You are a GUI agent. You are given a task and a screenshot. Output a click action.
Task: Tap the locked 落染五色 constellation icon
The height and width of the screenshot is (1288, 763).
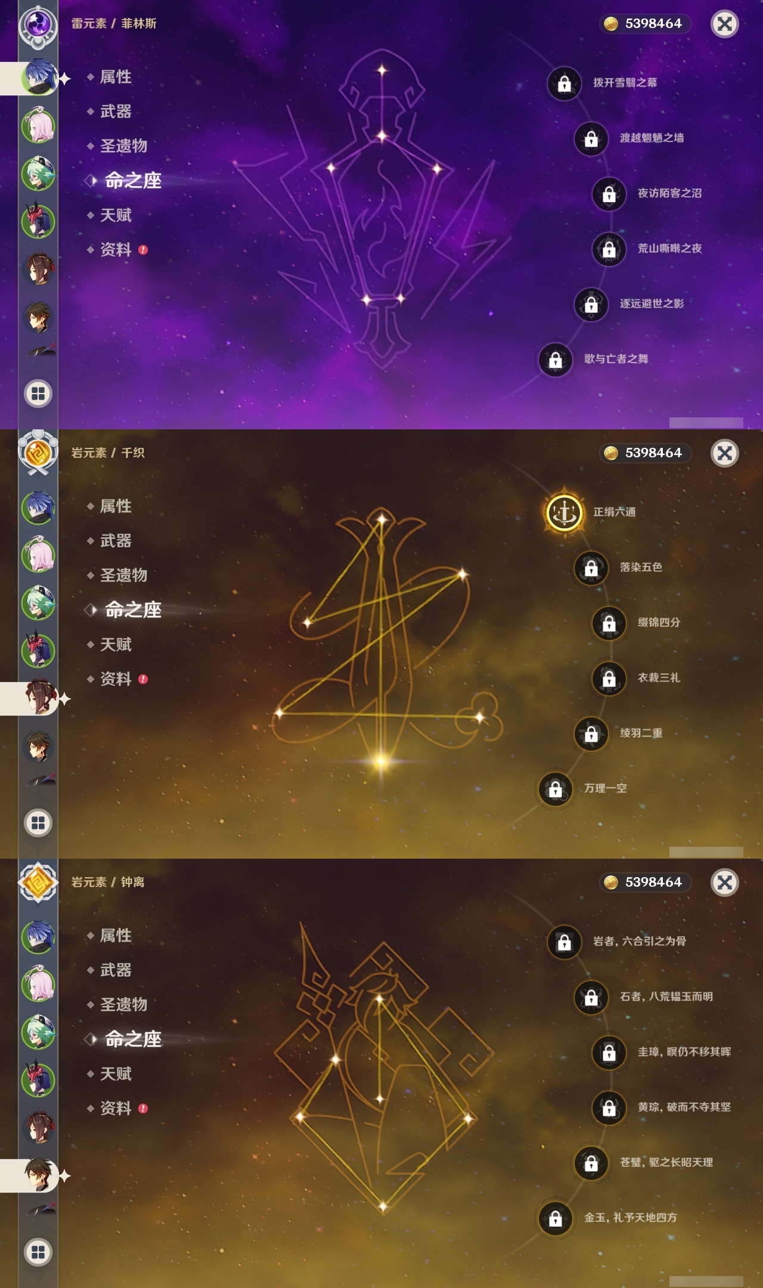(591, 568)
